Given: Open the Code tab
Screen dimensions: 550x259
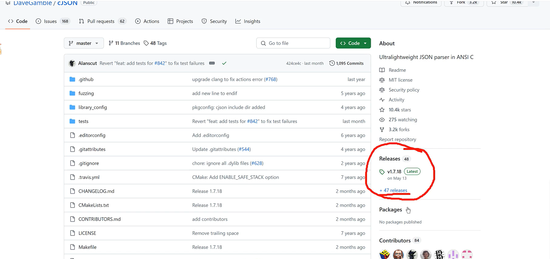Looking at the screenshot, I should [x=18, y=21].
